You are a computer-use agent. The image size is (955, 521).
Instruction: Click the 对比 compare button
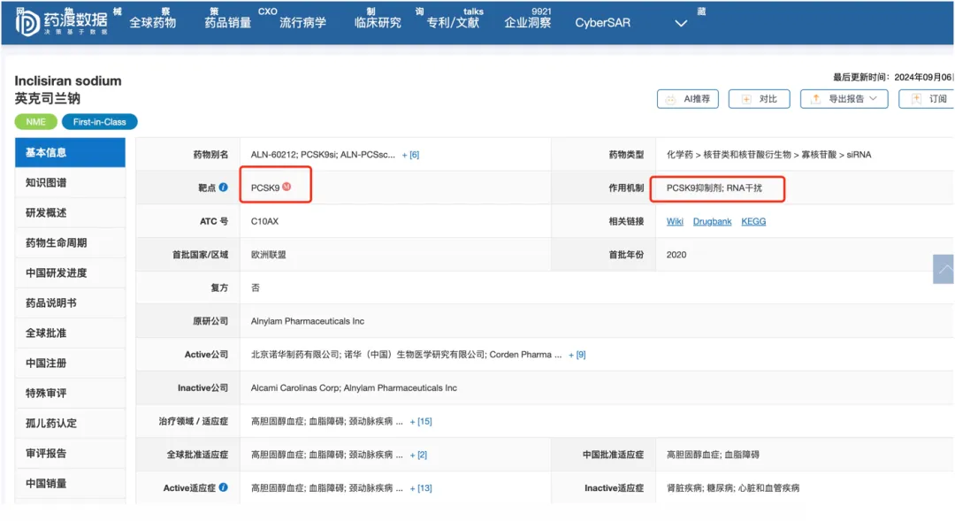click(x=759, y=99)
